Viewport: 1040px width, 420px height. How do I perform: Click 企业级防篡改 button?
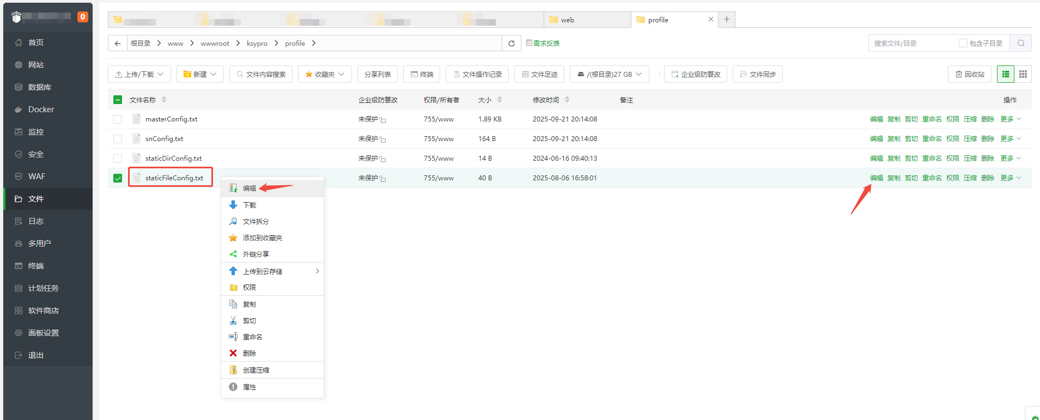pyautogui.click(x=696, y=74)
